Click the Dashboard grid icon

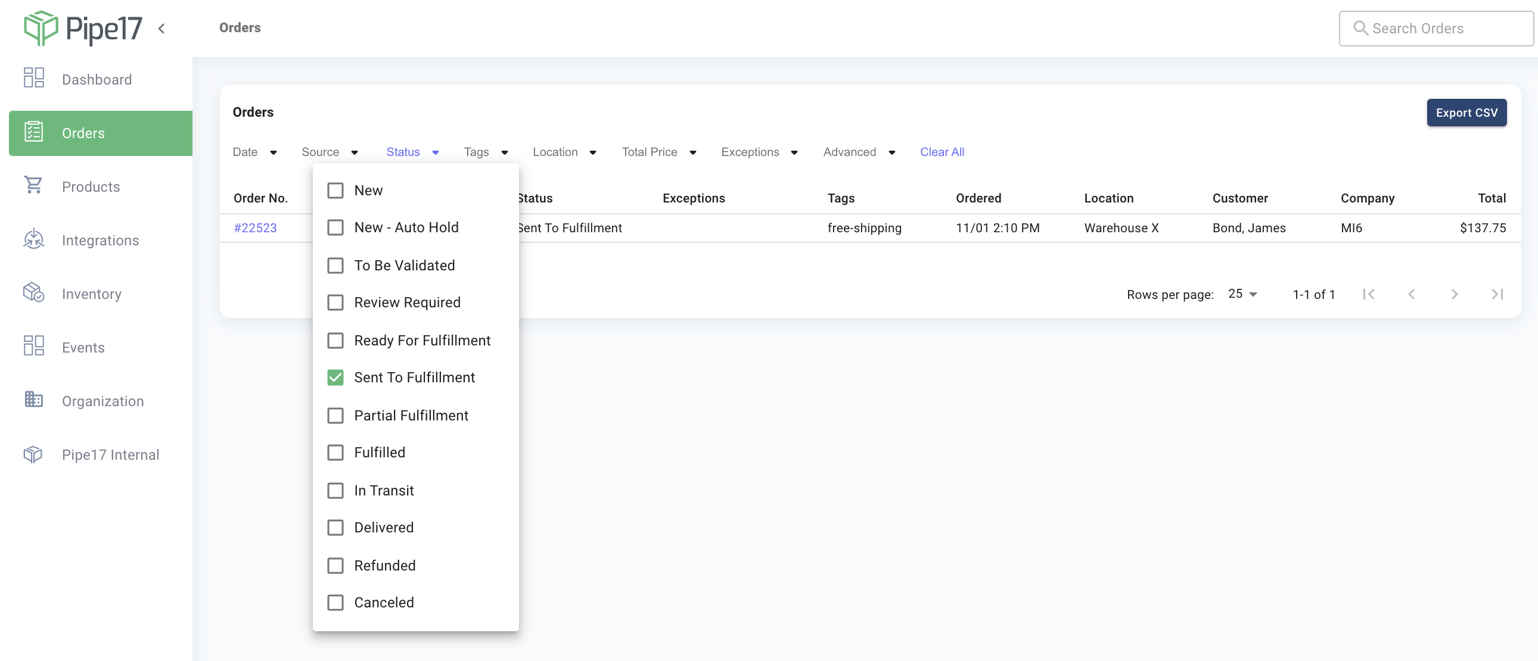(x=34, y=78)
